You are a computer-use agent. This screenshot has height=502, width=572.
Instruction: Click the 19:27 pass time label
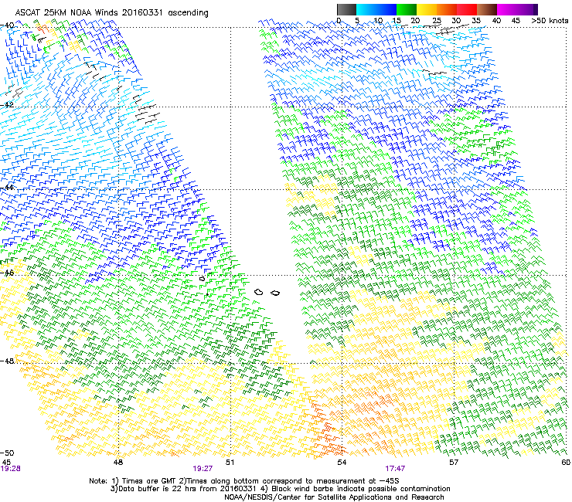click(x=203, y=469)
